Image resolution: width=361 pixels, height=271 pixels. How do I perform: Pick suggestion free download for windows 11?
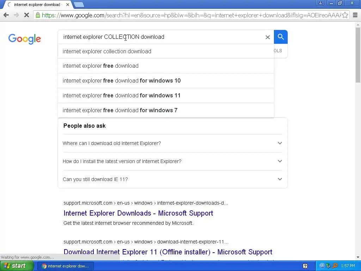[x=166, y=95]
